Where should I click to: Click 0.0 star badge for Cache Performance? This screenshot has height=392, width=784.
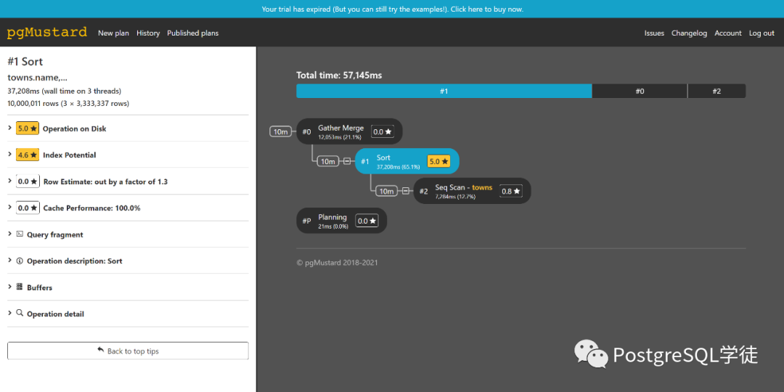pyautogui.click(x=28, y=208)
